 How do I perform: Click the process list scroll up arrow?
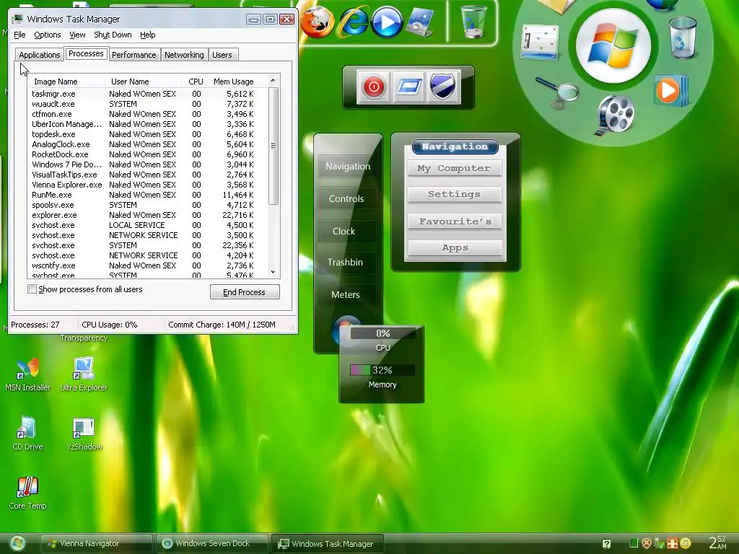[x=273, y=81]
